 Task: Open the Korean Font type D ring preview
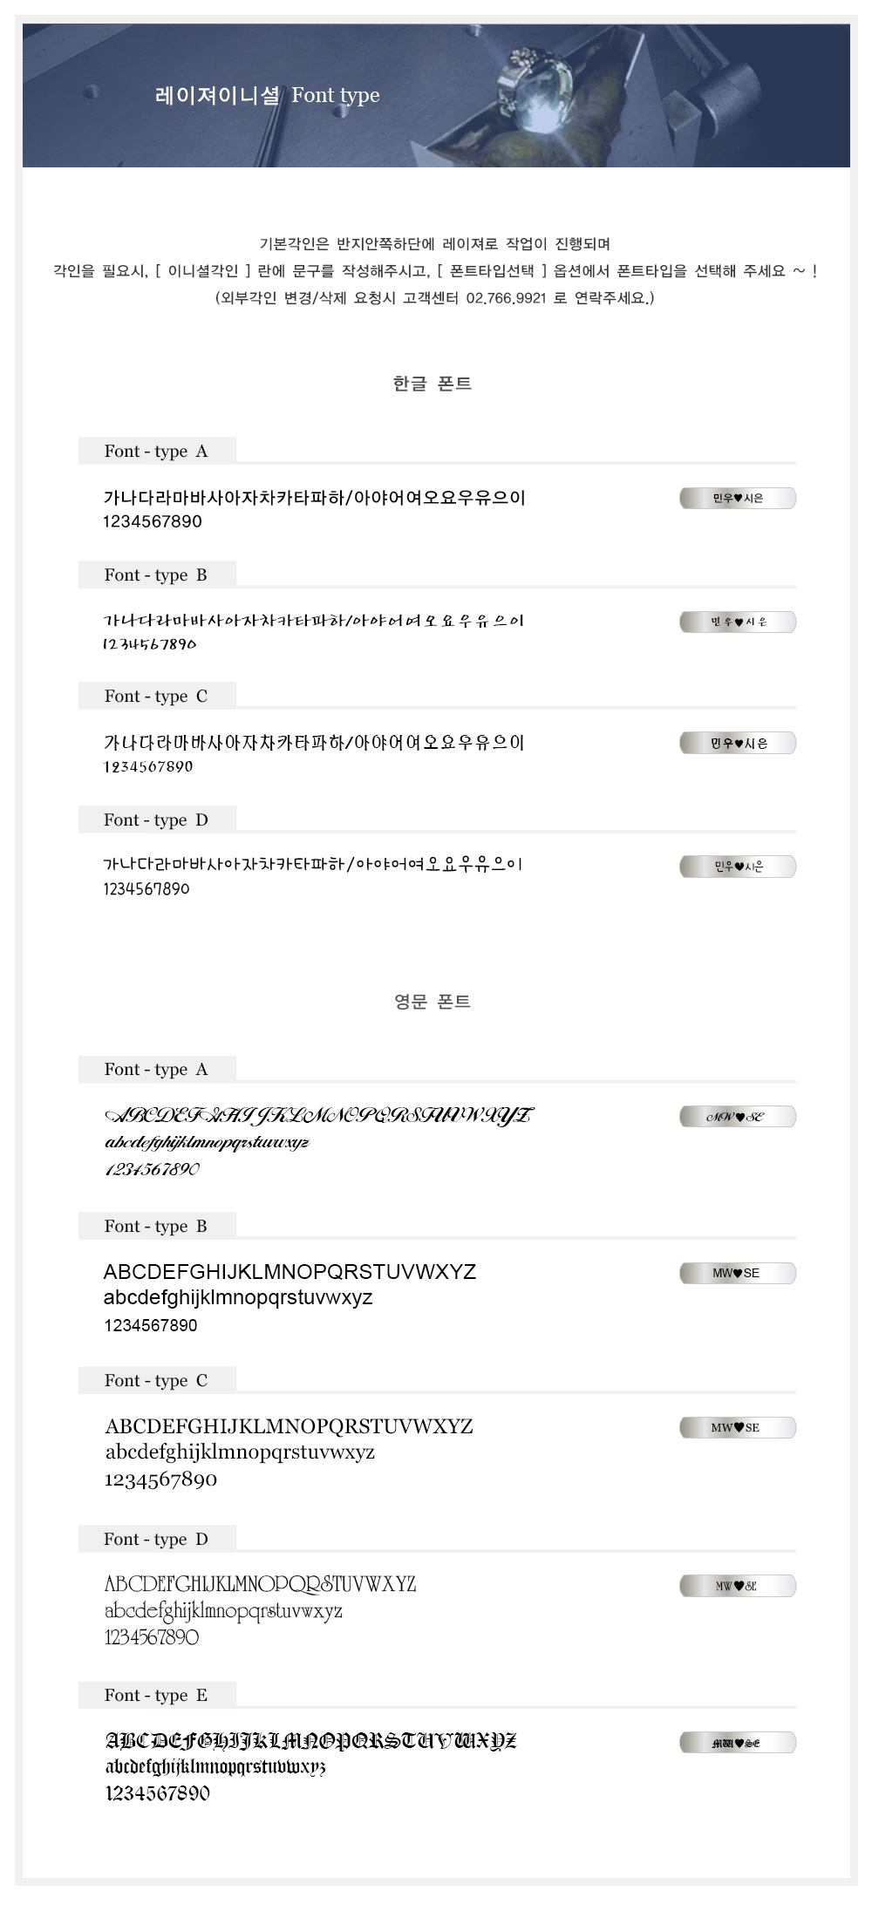(x=737, y=867)
